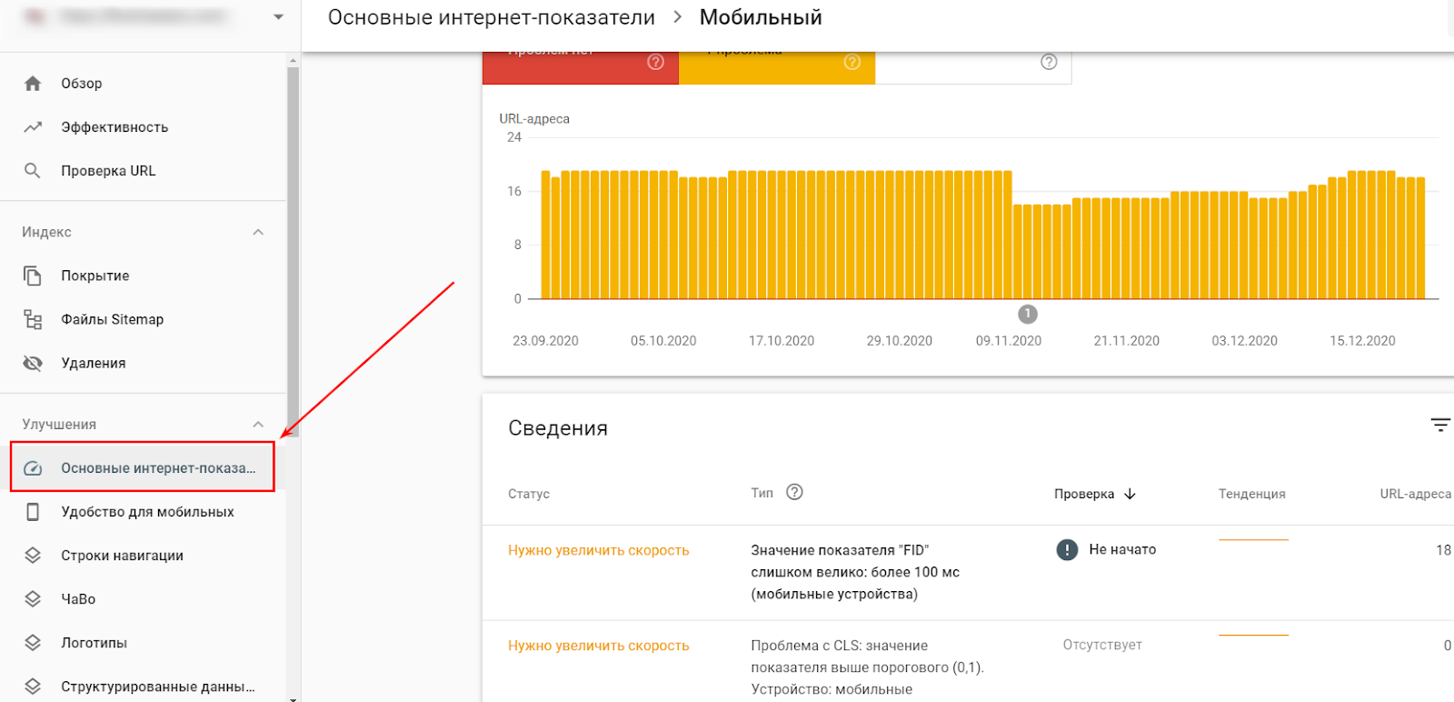Select the red status tab
Viewport: 1454px width, 702px height.
581,68
